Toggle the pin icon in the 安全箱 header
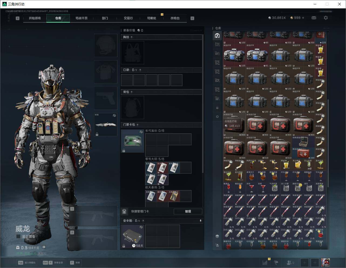 pos(200,221)
